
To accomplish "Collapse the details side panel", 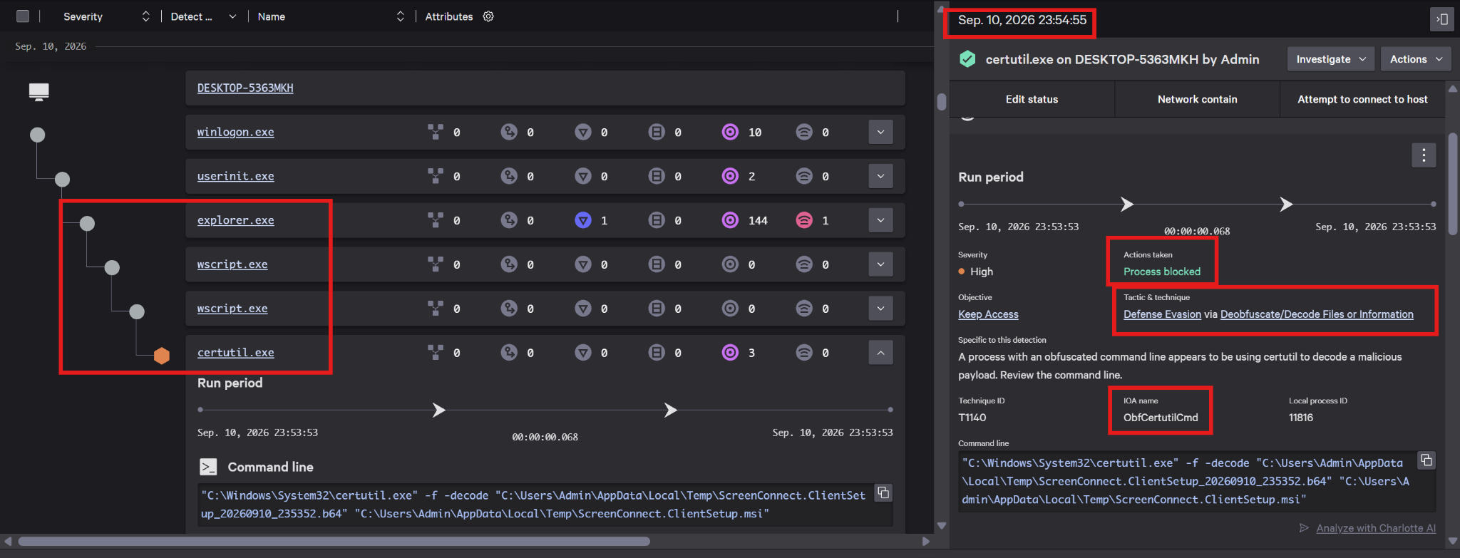I will pos(1441,19).
